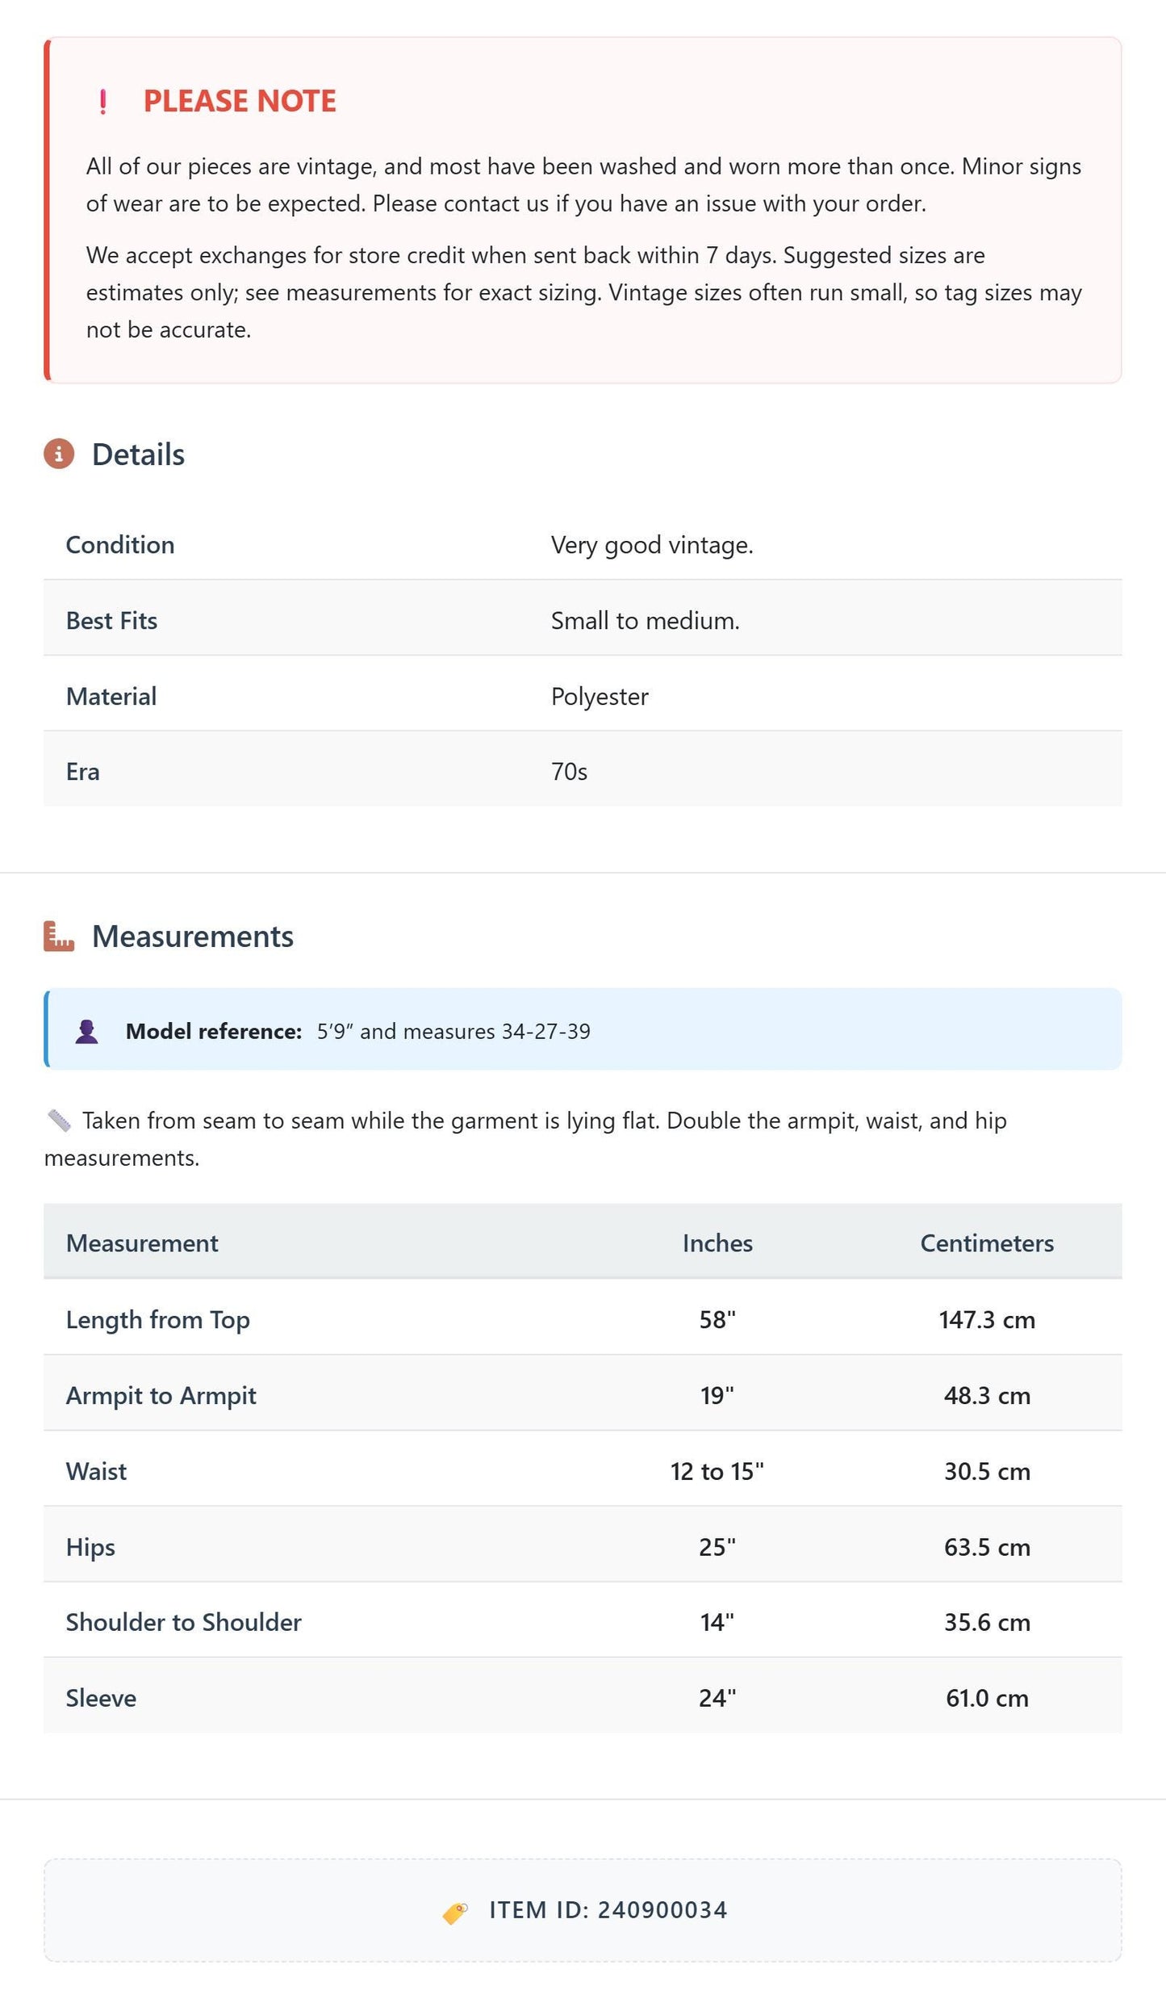Click the Polyester material value
Viewport: 1166px width, 1999px height.
coord(600,697)
